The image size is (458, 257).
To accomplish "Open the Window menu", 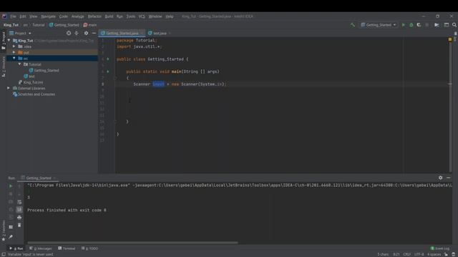I will pos(155,16).
